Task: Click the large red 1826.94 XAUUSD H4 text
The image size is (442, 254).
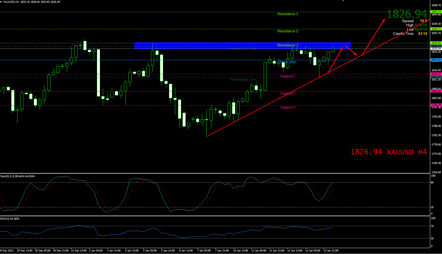Action: [x=388, y=152]
